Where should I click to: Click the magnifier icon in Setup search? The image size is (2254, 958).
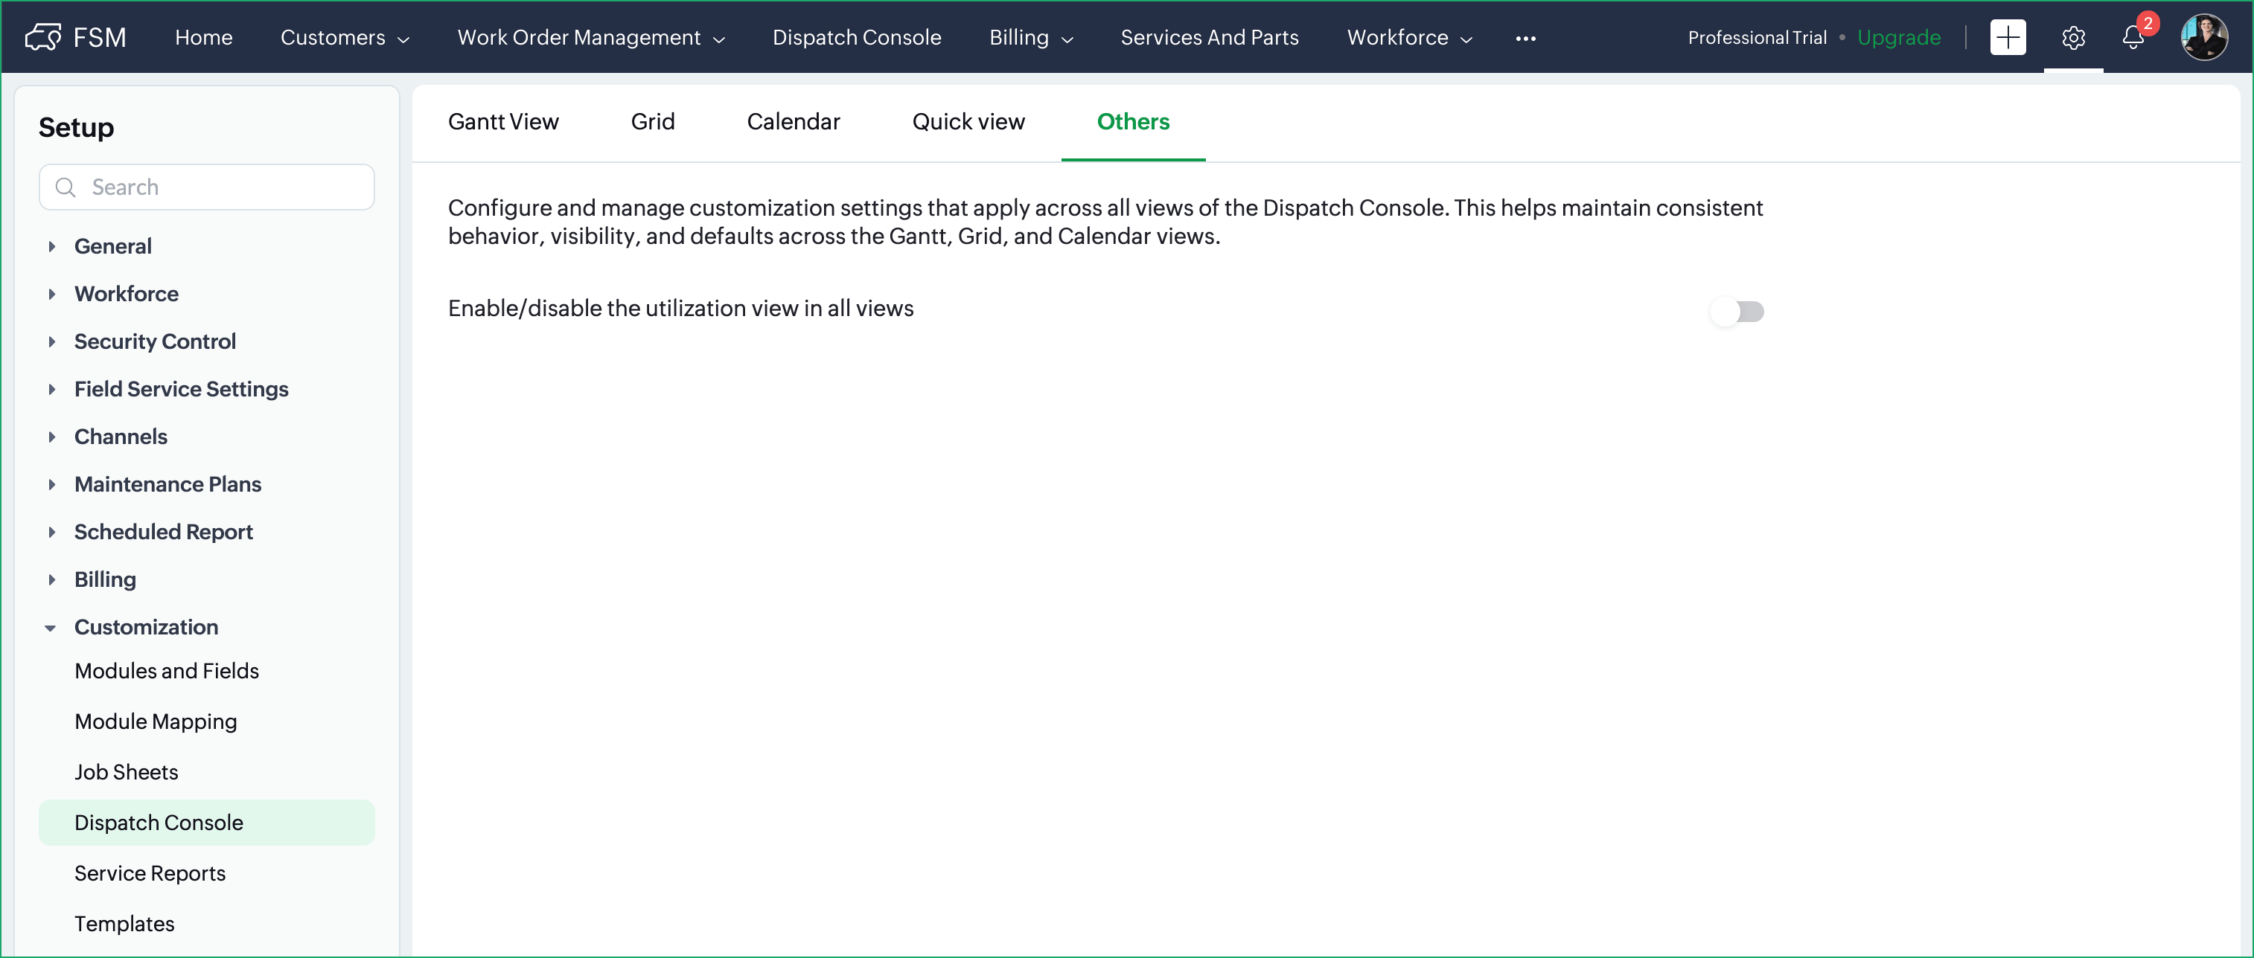(x=66, y=187)
